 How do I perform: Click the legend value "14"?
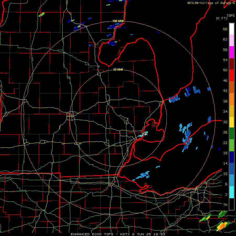point(225,163)
